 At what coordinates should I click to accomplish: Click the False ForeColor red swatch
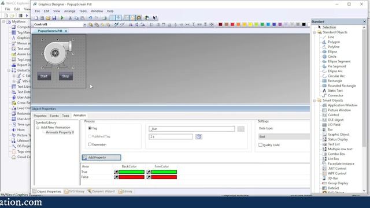coord(164,177)
